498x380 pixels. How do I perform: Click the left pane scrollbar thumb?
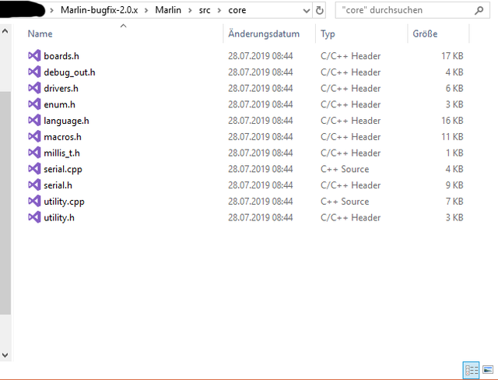(5, 202)
